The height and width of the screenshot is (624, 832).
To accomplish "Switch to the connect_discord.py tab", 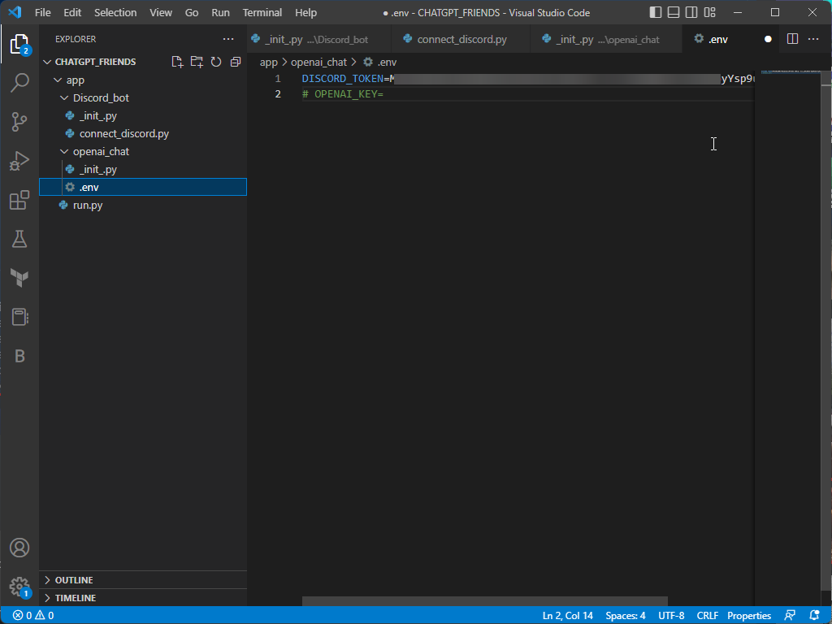I will [x=461, y=39].
